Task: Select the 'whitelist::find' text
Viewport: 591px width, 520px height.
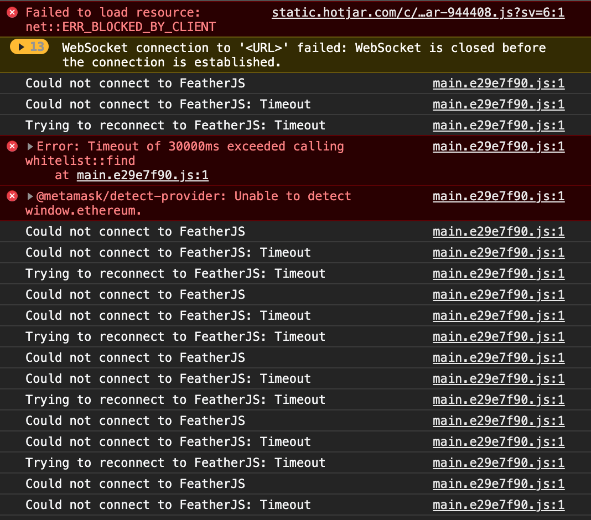Action: 80,161
